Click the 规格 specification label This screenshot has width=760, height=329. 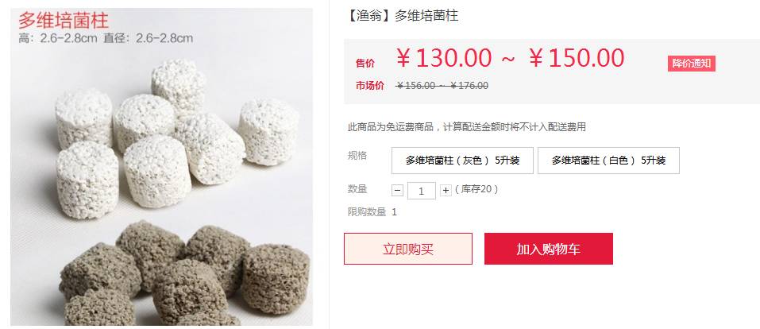(x=357, y=156)
